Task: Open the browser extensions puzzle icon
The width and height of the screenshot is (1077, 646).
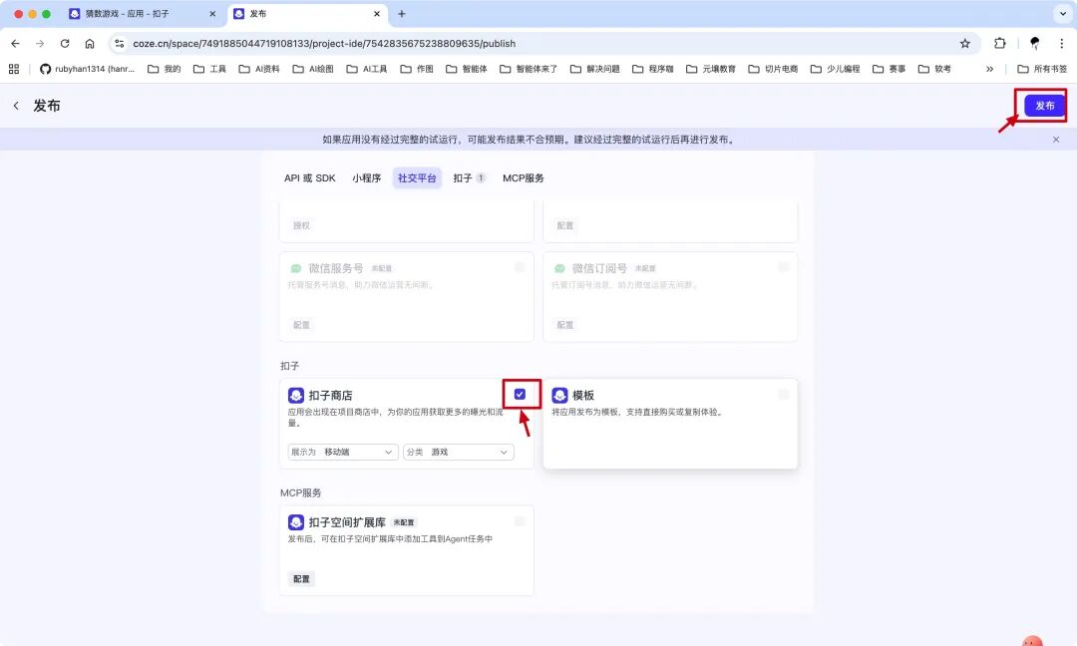Action: pos(1000,43)
